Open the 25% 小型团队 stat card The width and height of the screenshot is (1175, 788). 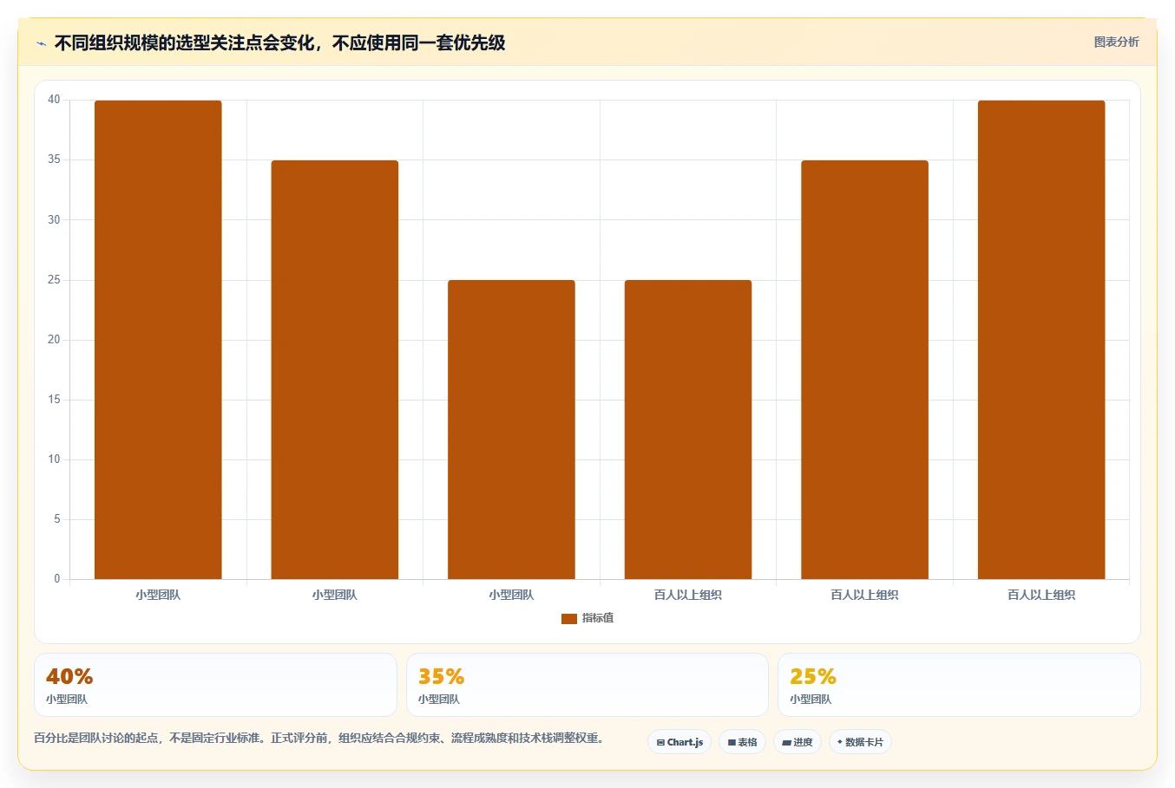pyautogui.click(x=959, y=685)
